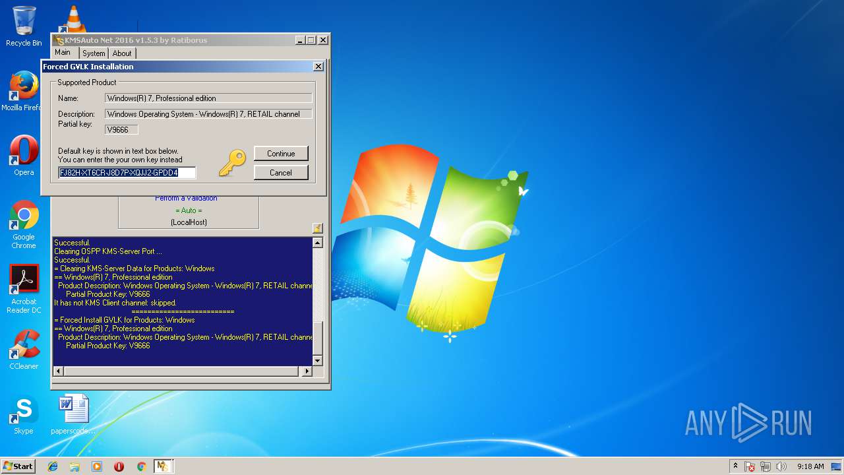
Task: Click Cancel in GVLK Installation dialog
Action: click(281, 173)
